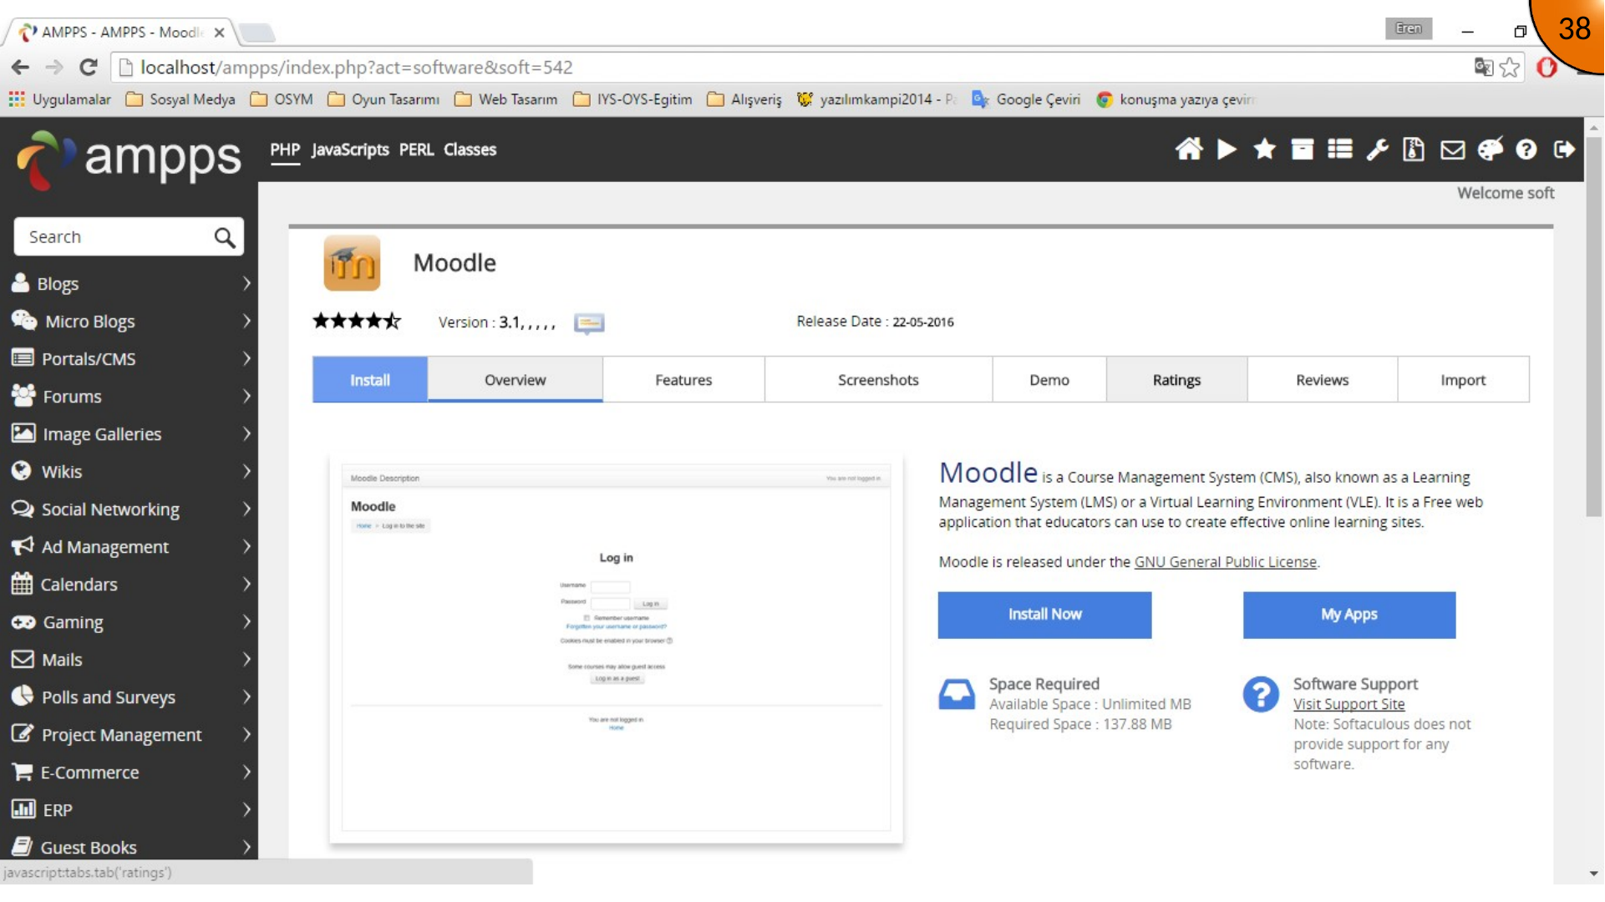Viewport: 1605px width, 902px height.
Task: Expand the Forums category
Action: tap(130, 397)
